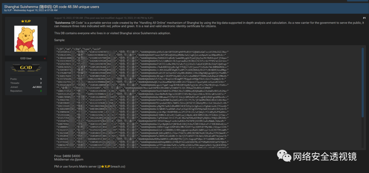The width and height of the screenshot is (369, 173).
Task: Click the 'Price: $4850 $4000' line
Action: 67,156
